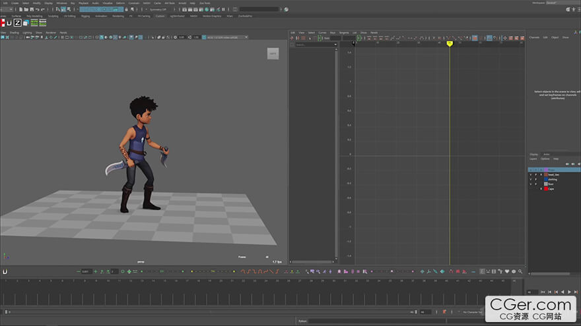This screenshot has width=581, height=326.
Task: Click the yellow current-time marker in Graph Editor
Action: pyautogui.click(x=450, y=44)
